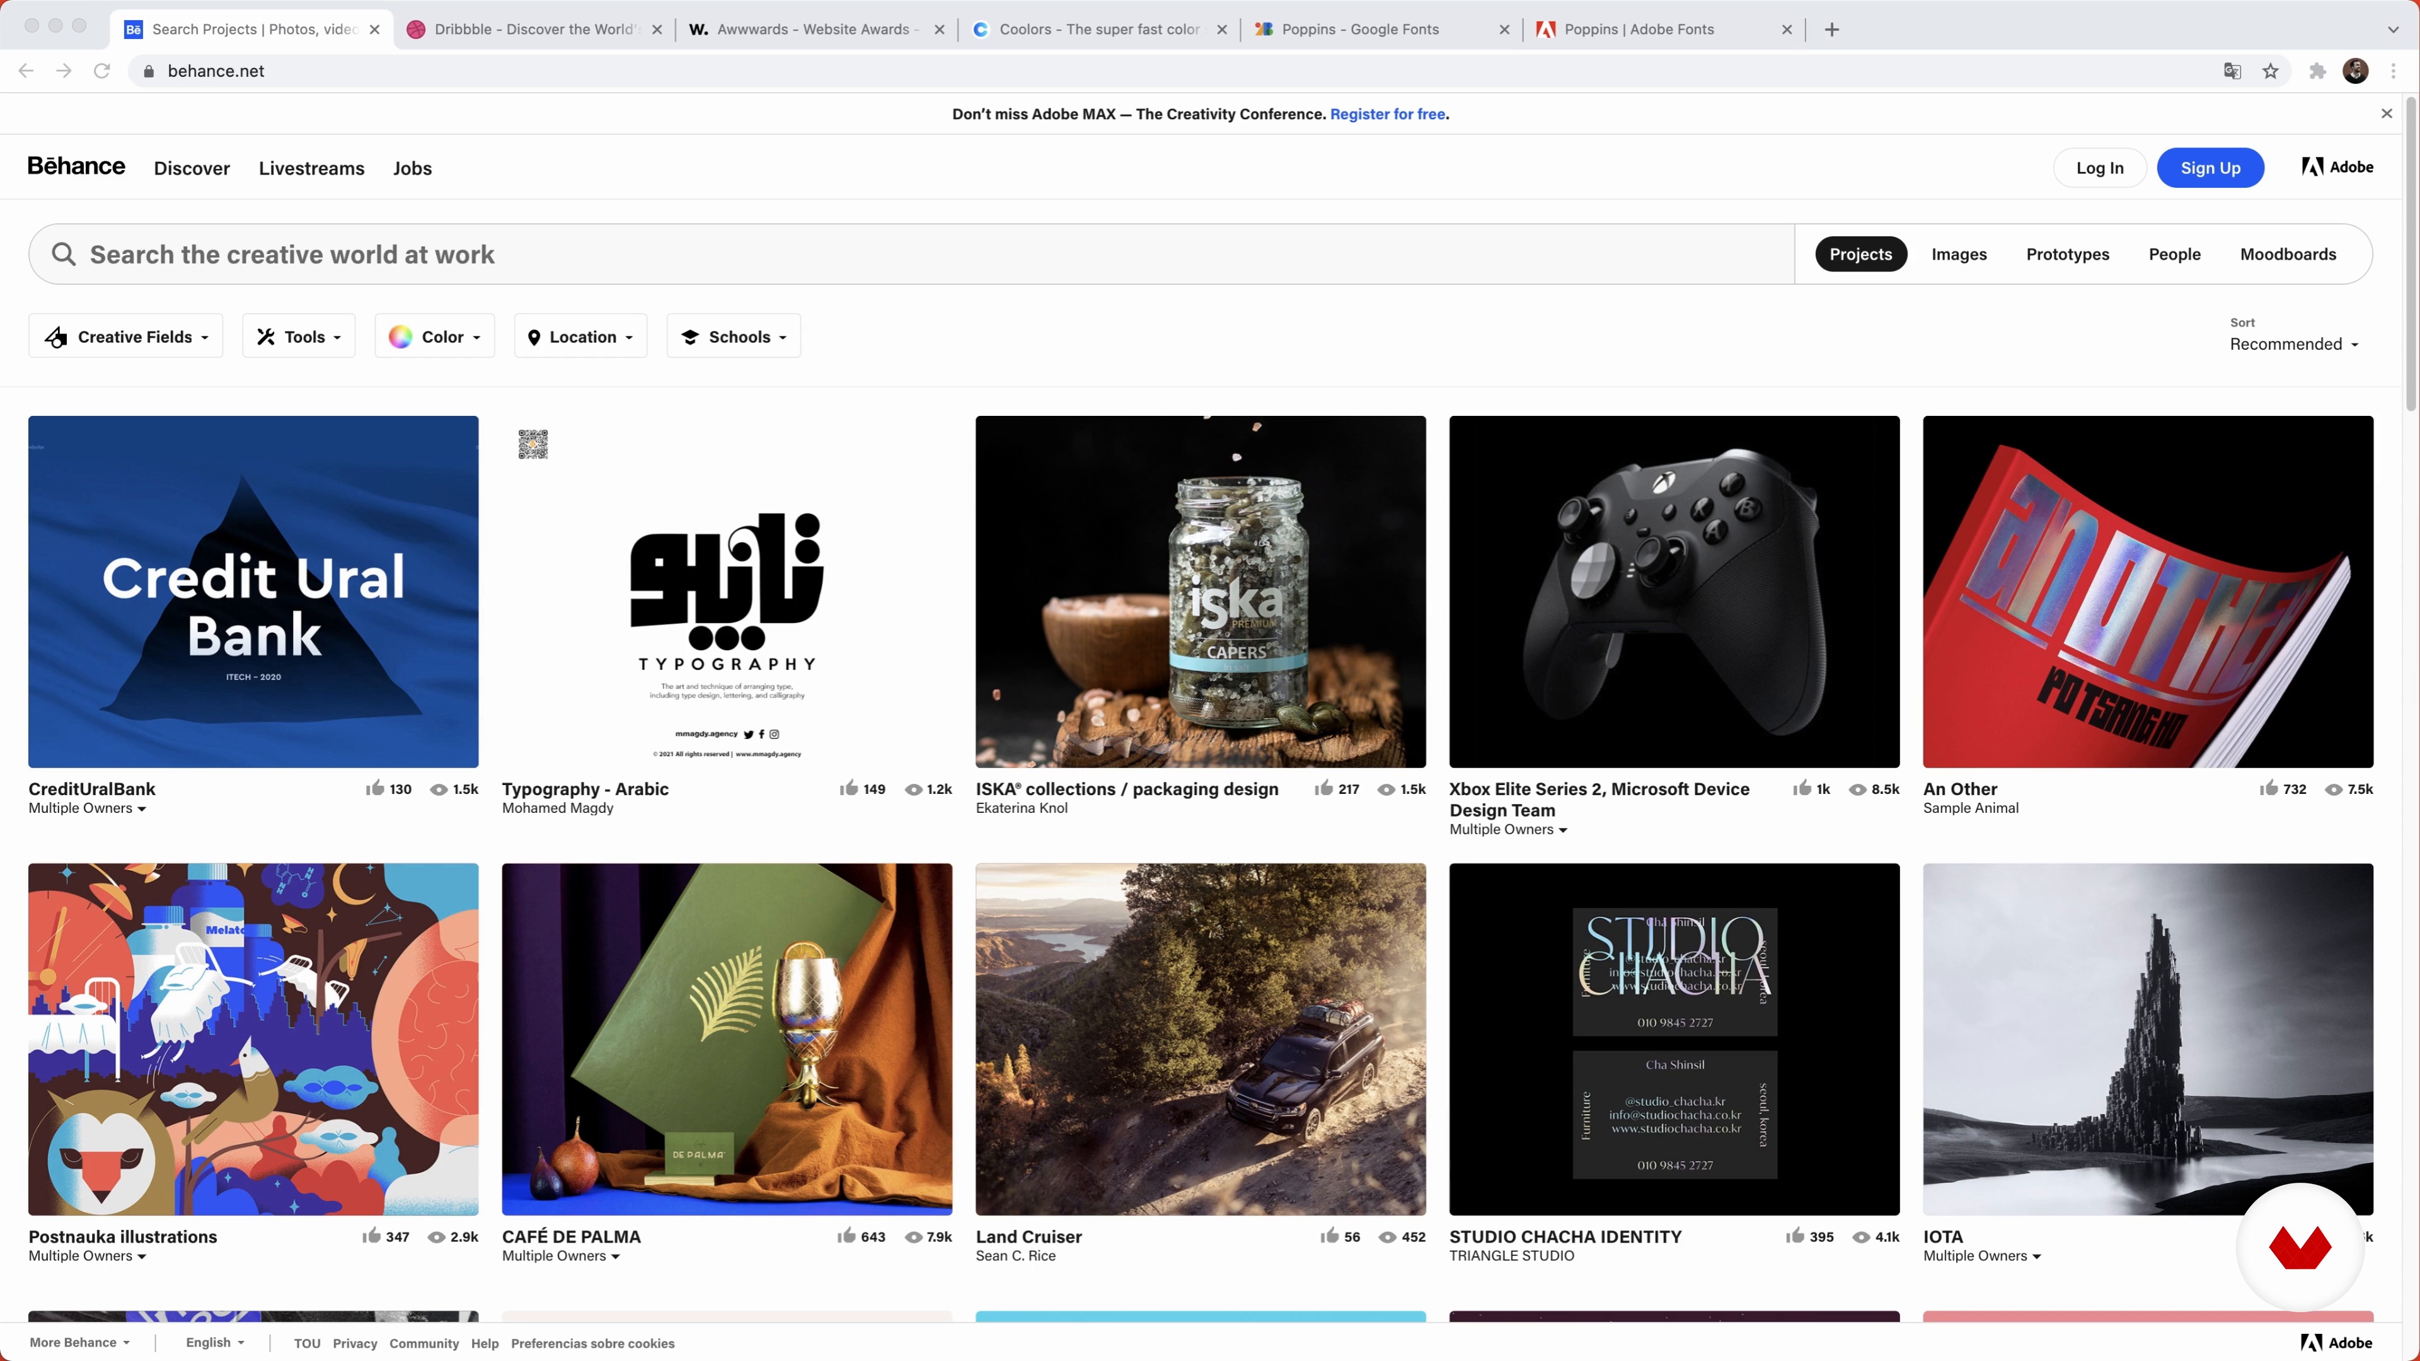The width and height of the screenshot is (2420, 1361).
Task: Switch to the Coolors browser tab
Action: (x=1099, y=29)
